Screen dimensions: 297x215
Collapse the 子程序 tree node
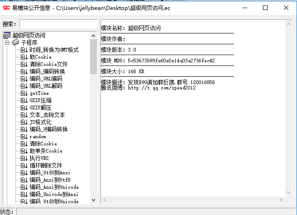point(7,43)
